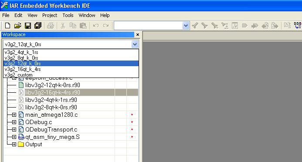The width and height of the screenshot is (302, 162).
Task: Click the Undo arrow icon
Action: click(96, 25)
